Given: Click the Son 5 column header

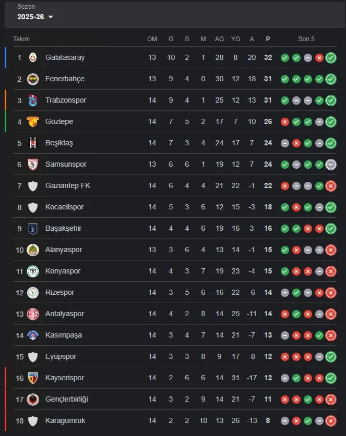Looking at the screenshot, I should click(x=306, y=39).
